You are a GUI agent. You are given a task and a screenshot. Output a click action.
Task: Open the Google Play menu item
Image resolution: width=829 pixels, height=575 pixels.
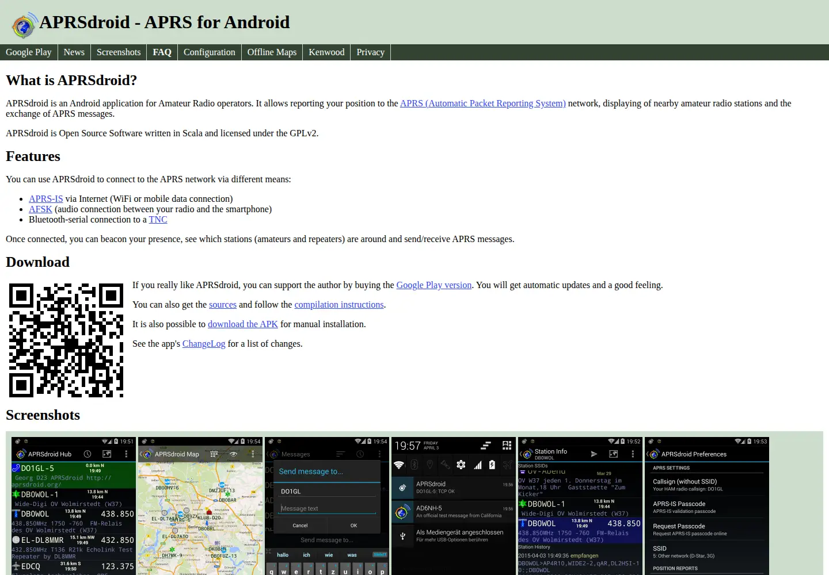[29, 52]
